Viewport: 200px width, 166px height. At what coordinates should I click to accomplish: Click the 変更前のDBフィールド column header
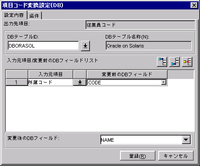pos(127,74)
